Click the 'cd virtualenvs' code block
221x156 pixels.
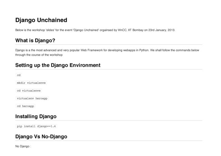tap(29, 91)
